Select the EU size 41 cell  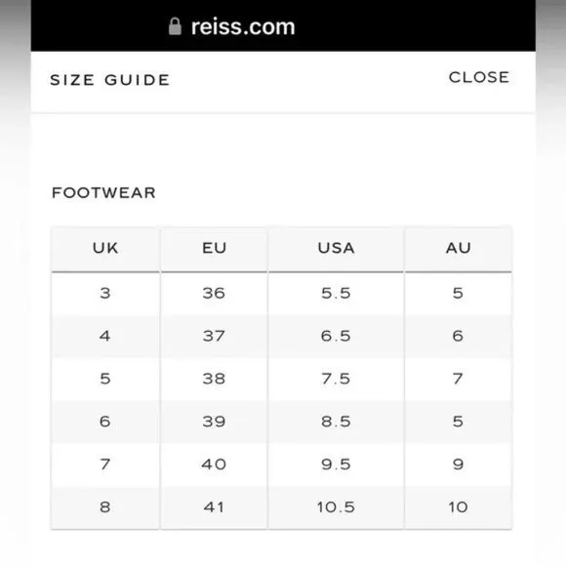(214, 507)
